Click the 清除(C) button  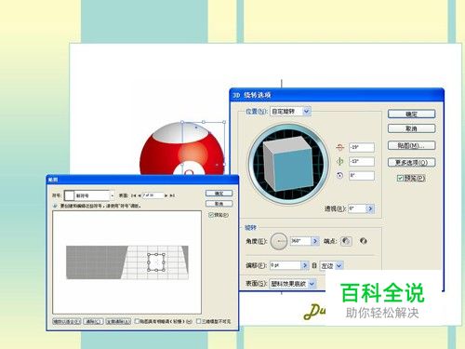click(93, 321)
